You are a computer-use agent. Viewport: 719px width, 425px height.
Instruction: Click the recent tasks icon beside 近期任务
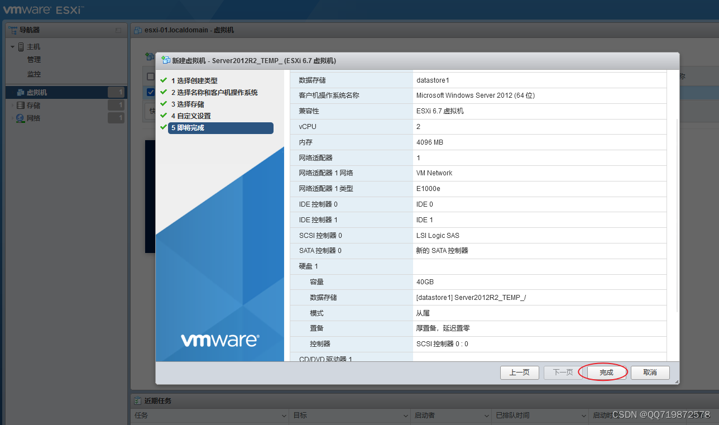[x=138, y=401]
